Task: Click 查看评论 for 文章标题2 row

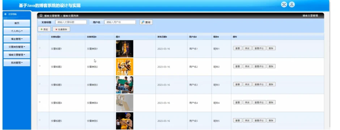Action: [259, 66]
